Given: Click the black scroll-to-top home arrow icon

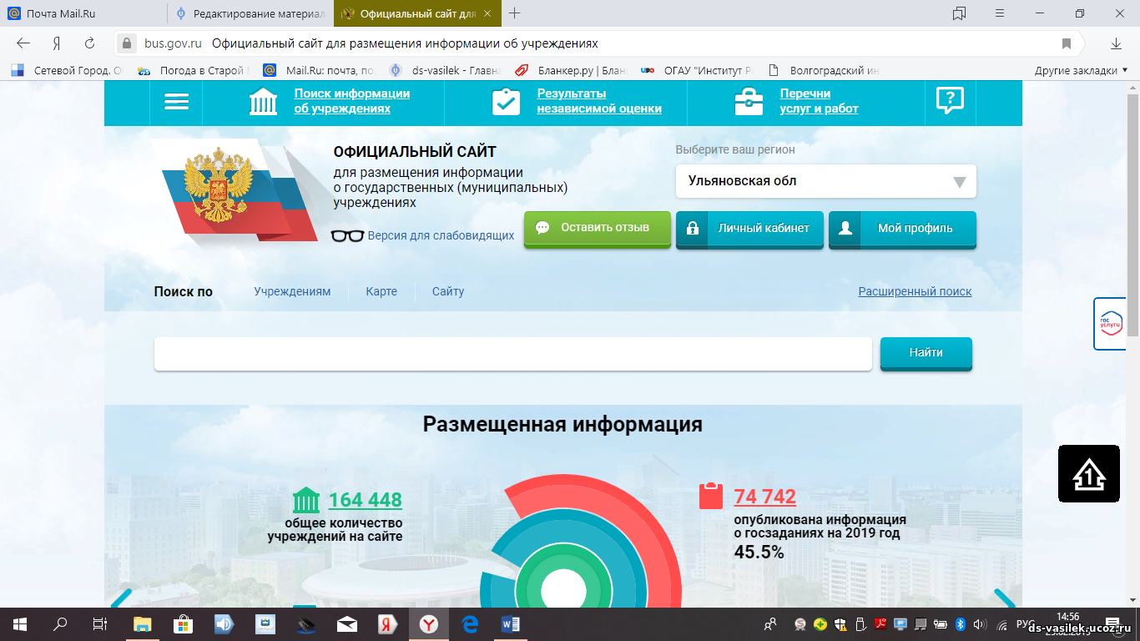Looking at the screenshot, I should (x=1089, y=474).
